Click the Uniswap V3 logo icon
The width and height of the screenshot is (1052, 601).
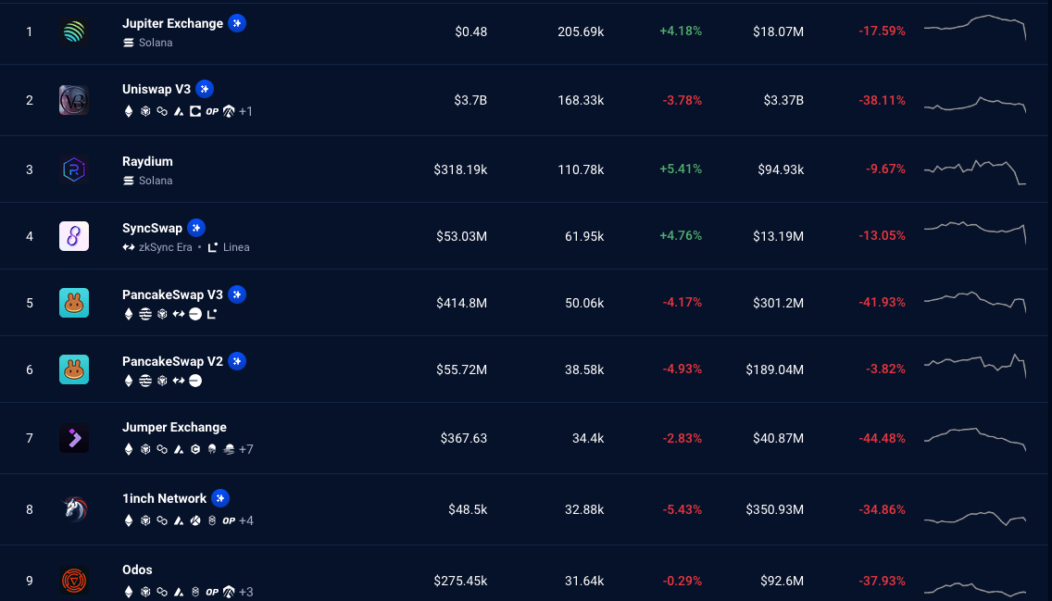click(x=74, y=100)
